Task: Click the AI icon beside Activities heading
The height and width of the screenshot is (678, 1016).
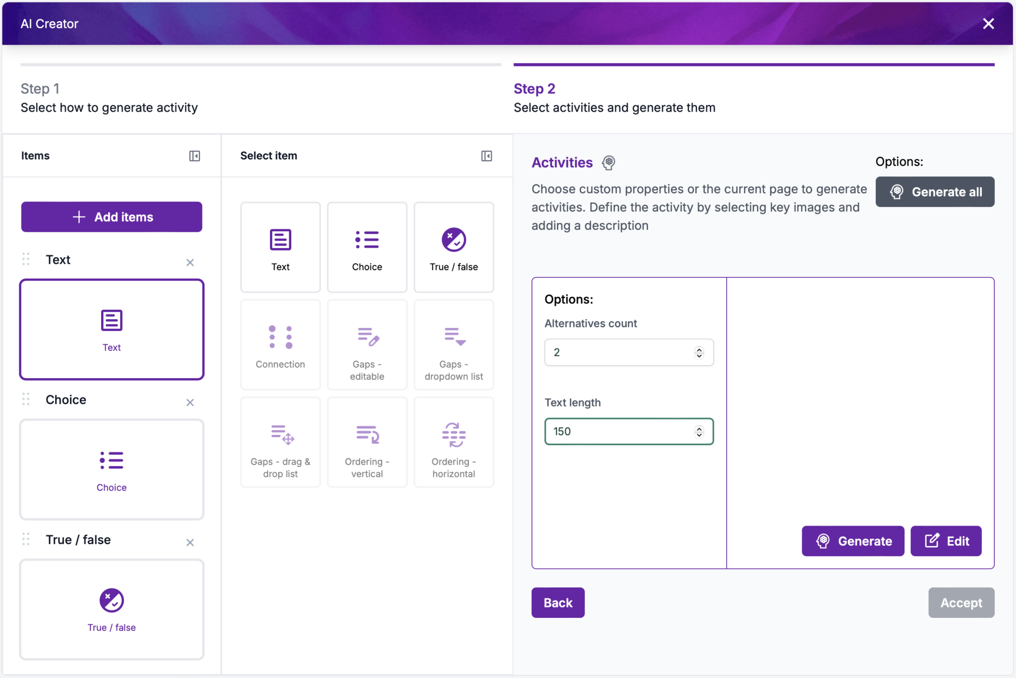Action: pyautogui.click(x=609, y=162)
